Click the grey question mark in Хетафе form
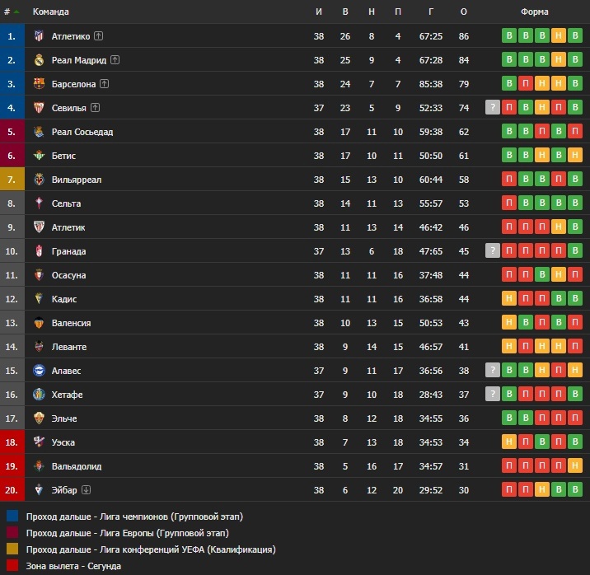The image size is (590, 575). pos(493,394)
